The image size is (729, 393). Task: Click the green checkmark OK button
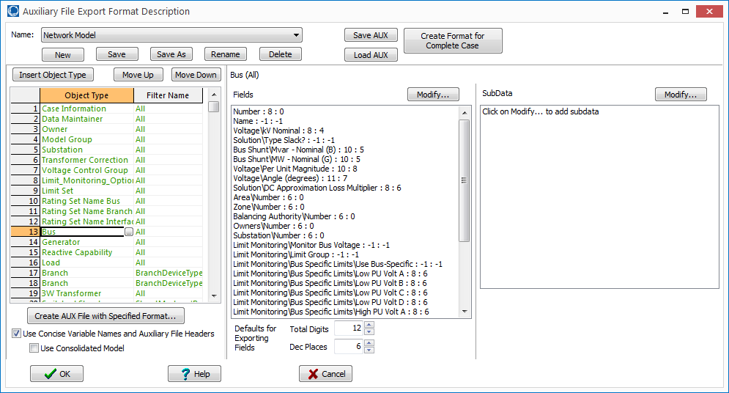[56, 374]
